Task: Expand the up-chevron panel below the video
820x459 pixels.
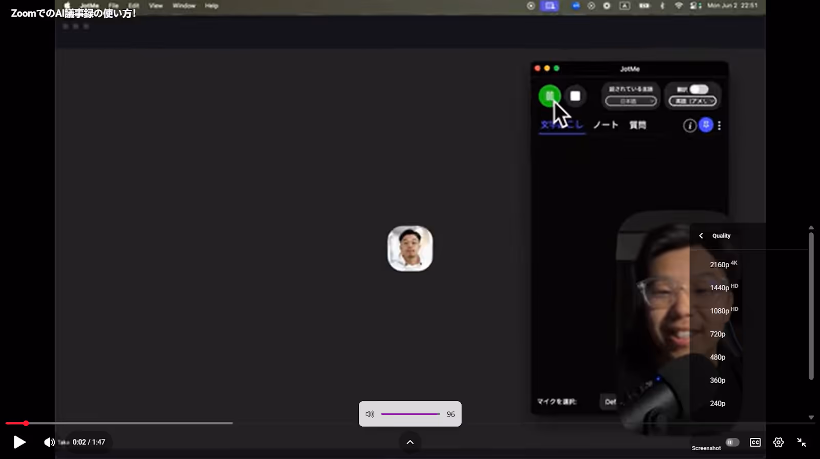Action: pos(410,442)
